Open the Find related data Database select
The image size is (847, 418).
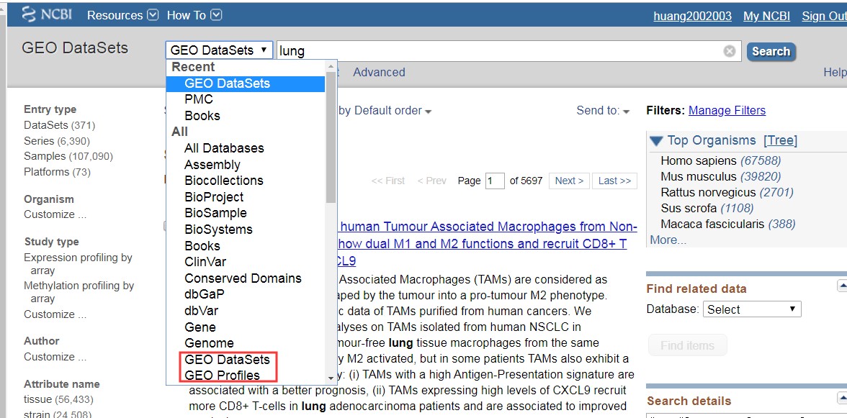click(751, 309)
